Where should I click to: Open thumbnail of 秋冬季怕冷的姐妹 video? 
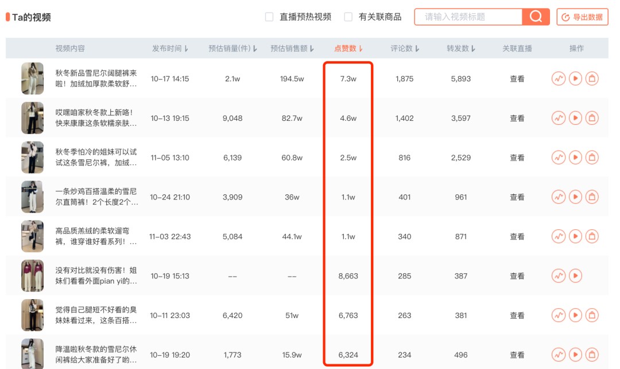pos(32,158)
